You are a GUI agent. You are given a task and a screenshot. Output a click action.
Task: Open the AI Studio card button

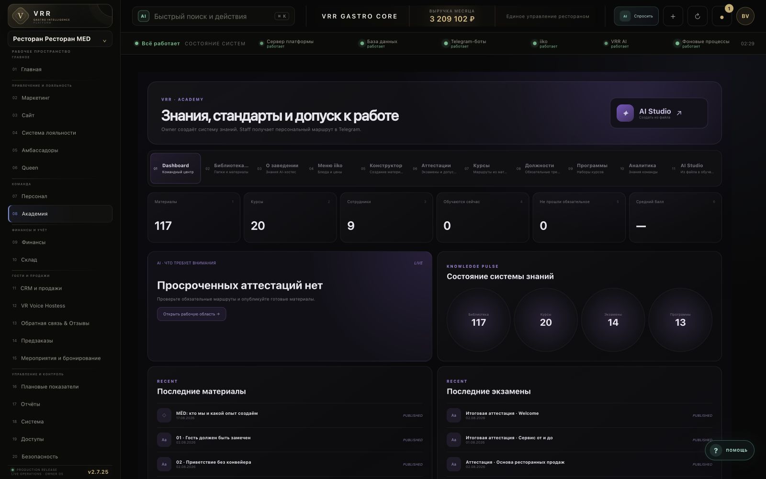click(659, 113)
